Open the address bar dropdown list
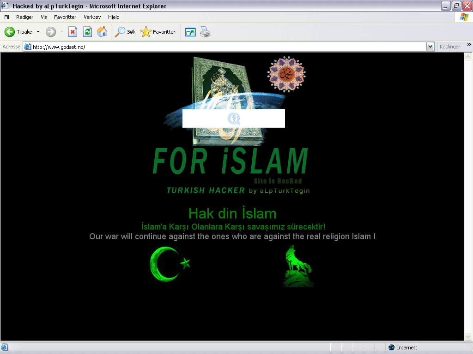This screenshot has width=473, height=354. point(430,47)
